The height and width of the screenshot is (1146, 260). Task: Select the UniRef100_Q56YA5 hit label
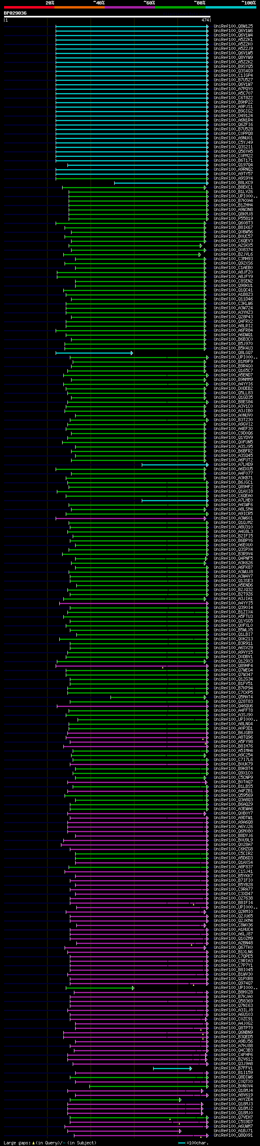pos(233,151)
